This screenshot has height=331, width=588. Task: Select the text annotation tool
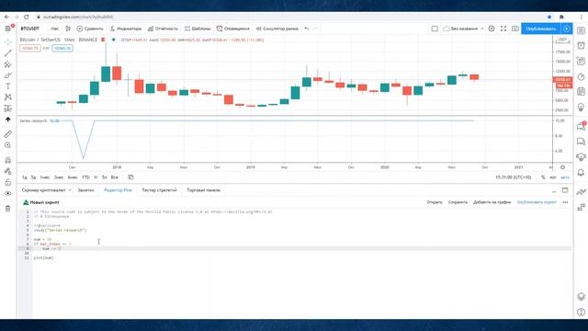(8, 86)
